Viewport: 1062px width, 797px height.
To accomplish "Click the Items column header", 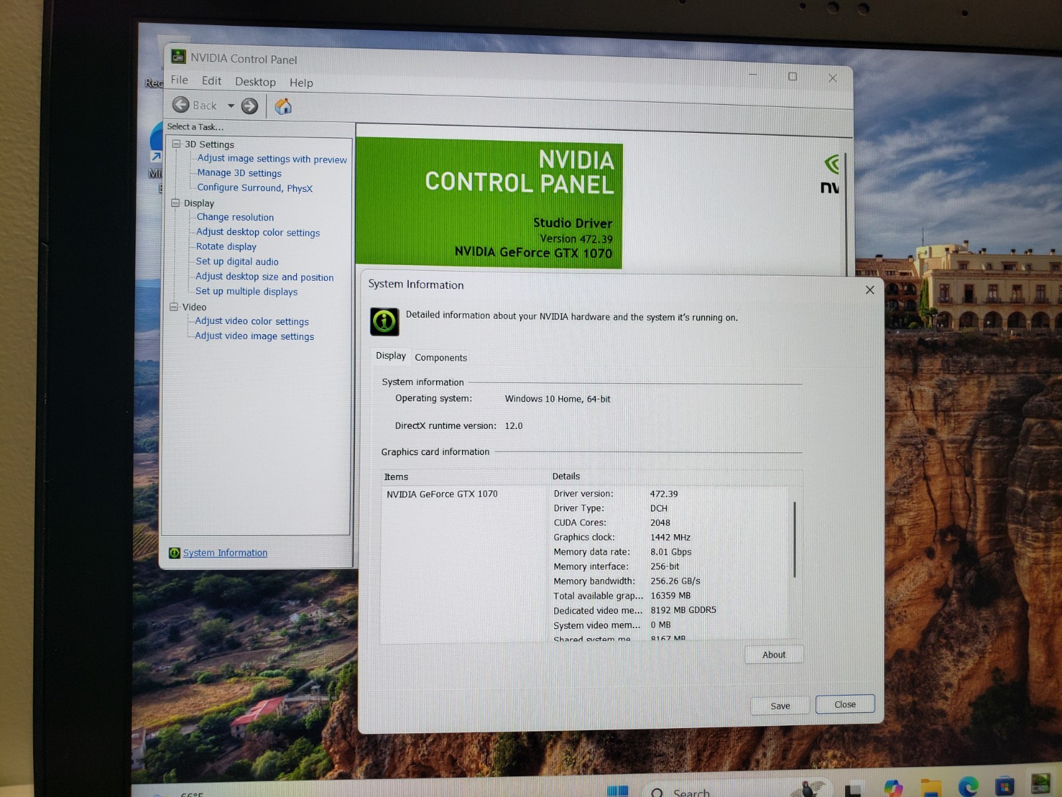I will pos(396,477).
